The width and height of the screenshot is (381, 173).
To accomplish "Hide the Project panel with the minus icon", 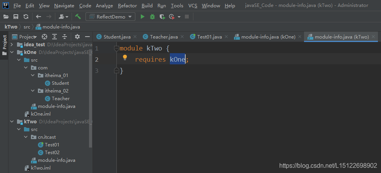I will [x=87, y=37].
